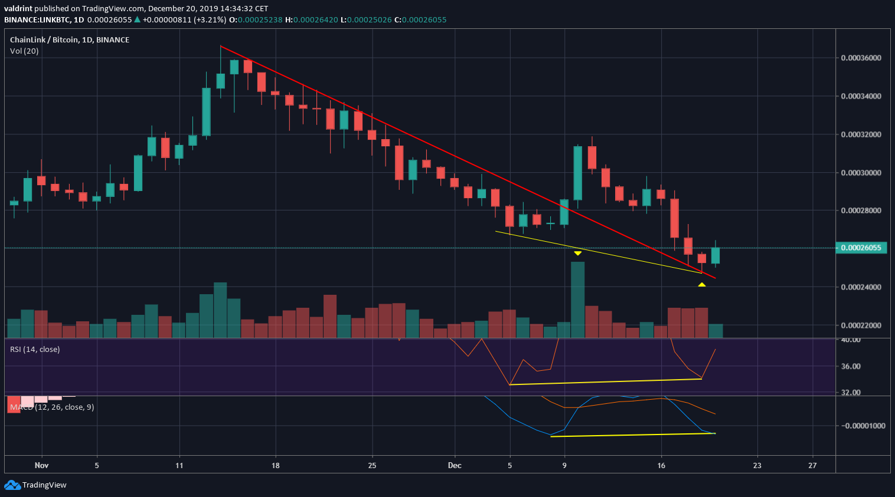This screenshot has height=497, width=895.
Task: Click the 36.00 level on the RSI scale
Action: coord(851,366)
